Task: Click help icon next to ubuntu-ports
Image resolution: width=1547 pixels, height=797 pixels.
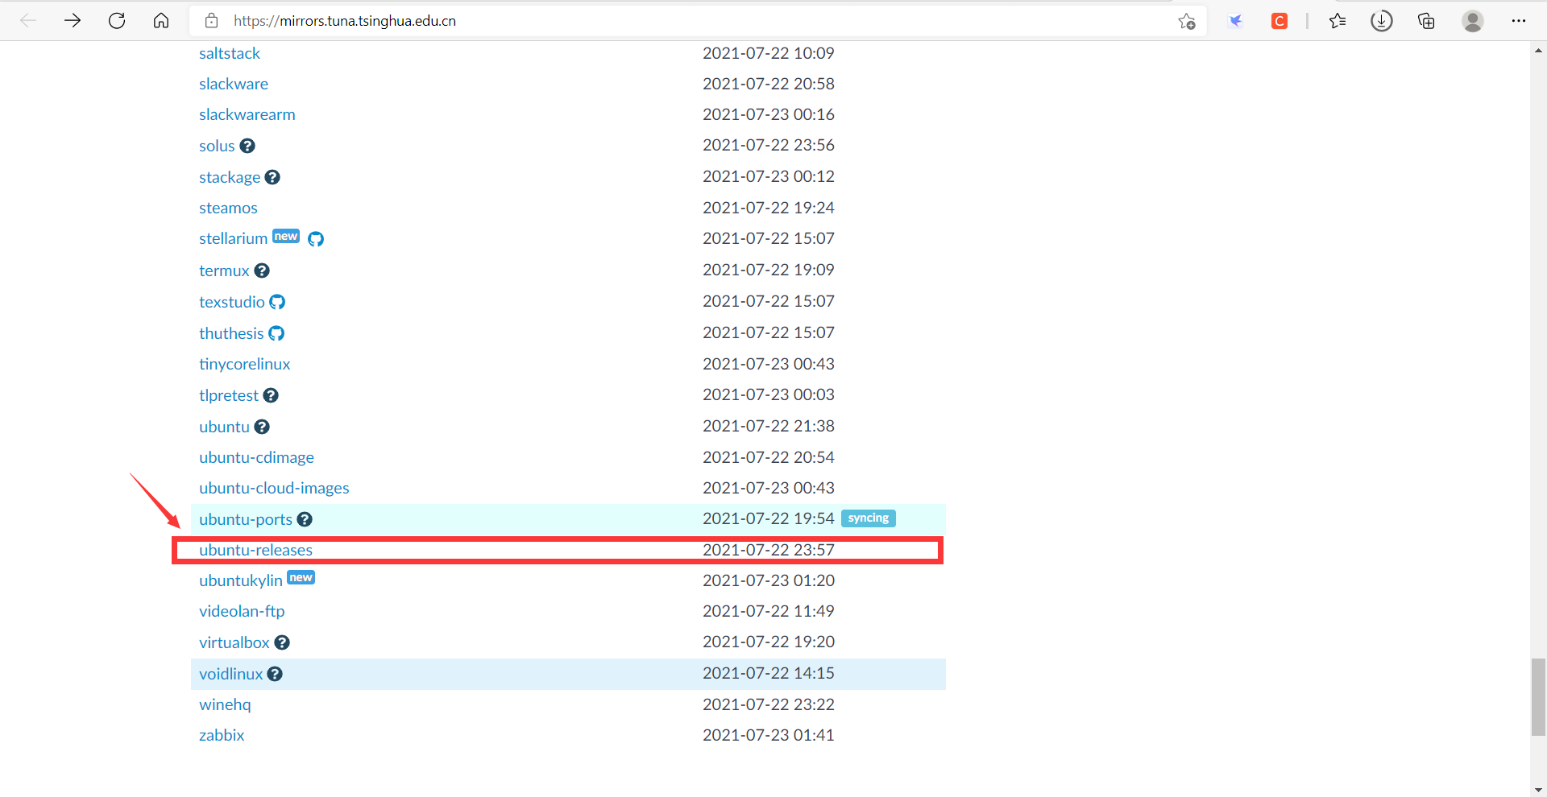Action: click(x=305, y=519)
